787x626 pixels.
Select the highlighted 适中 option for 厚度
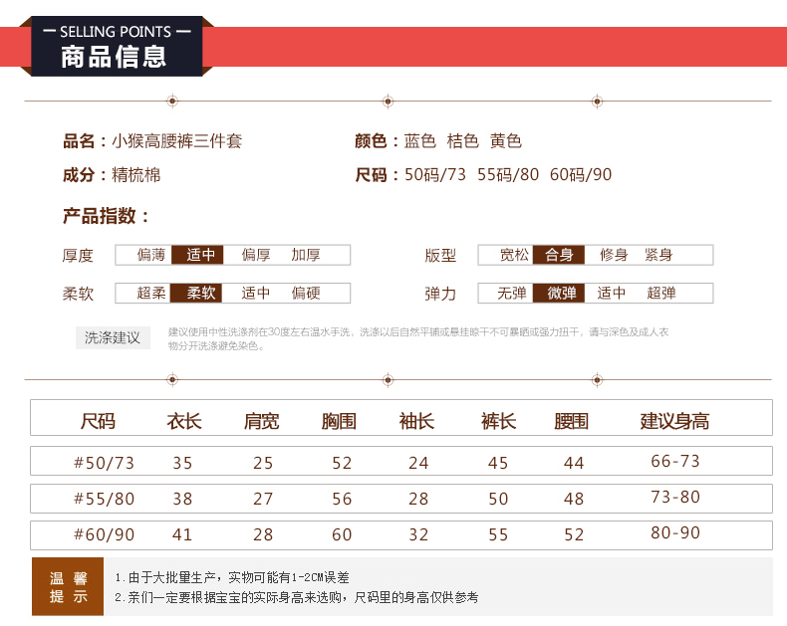click(x=200, y=255)
